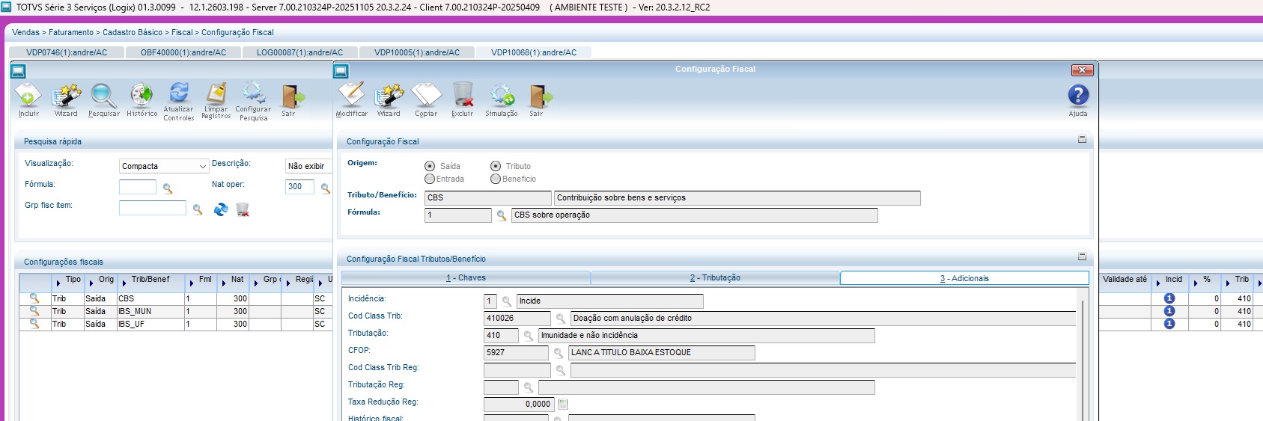Click the Orig column header arrow

91,283
